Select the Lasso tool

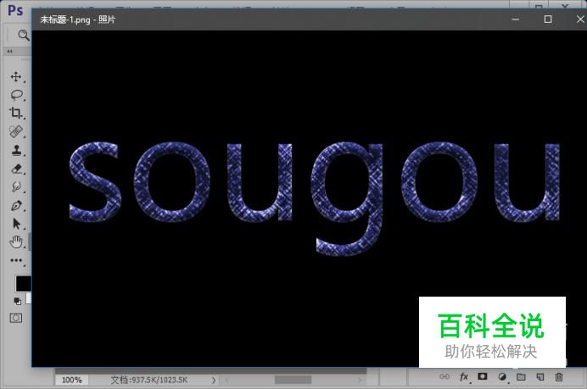pyautogui.click(x=16, y=95)
